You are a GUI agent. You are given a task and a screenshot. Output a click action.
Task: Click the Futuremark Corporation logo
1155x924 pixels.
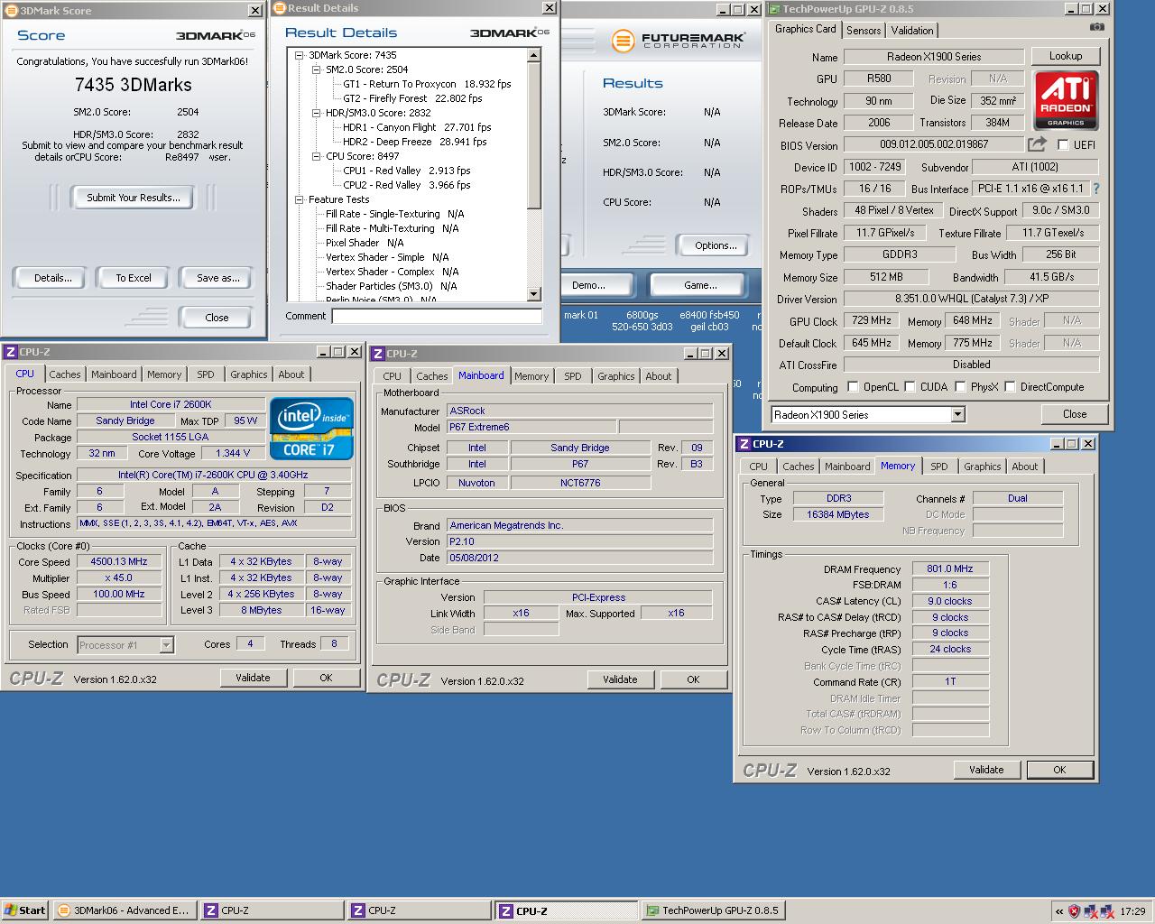click(679, 41)
